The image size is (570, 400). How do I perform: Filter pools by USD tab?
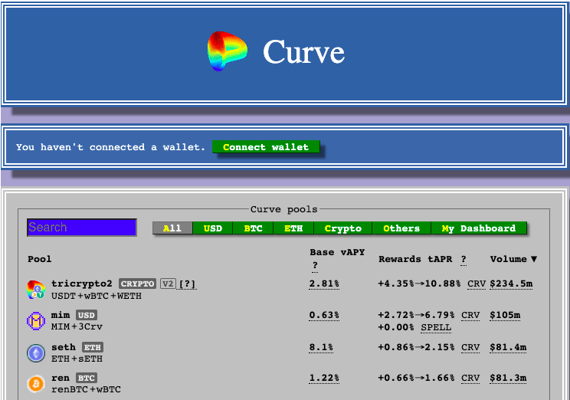pos(213,228)
